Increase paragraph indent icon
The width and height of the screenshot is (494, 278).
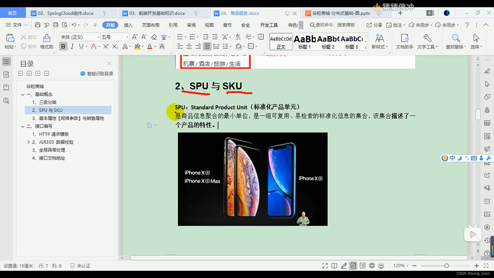(x=215, y=37)
